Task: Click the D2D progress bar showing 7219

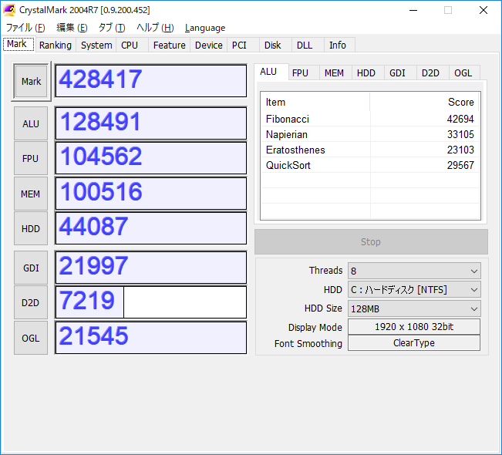Action: click(x=151, y=302)
